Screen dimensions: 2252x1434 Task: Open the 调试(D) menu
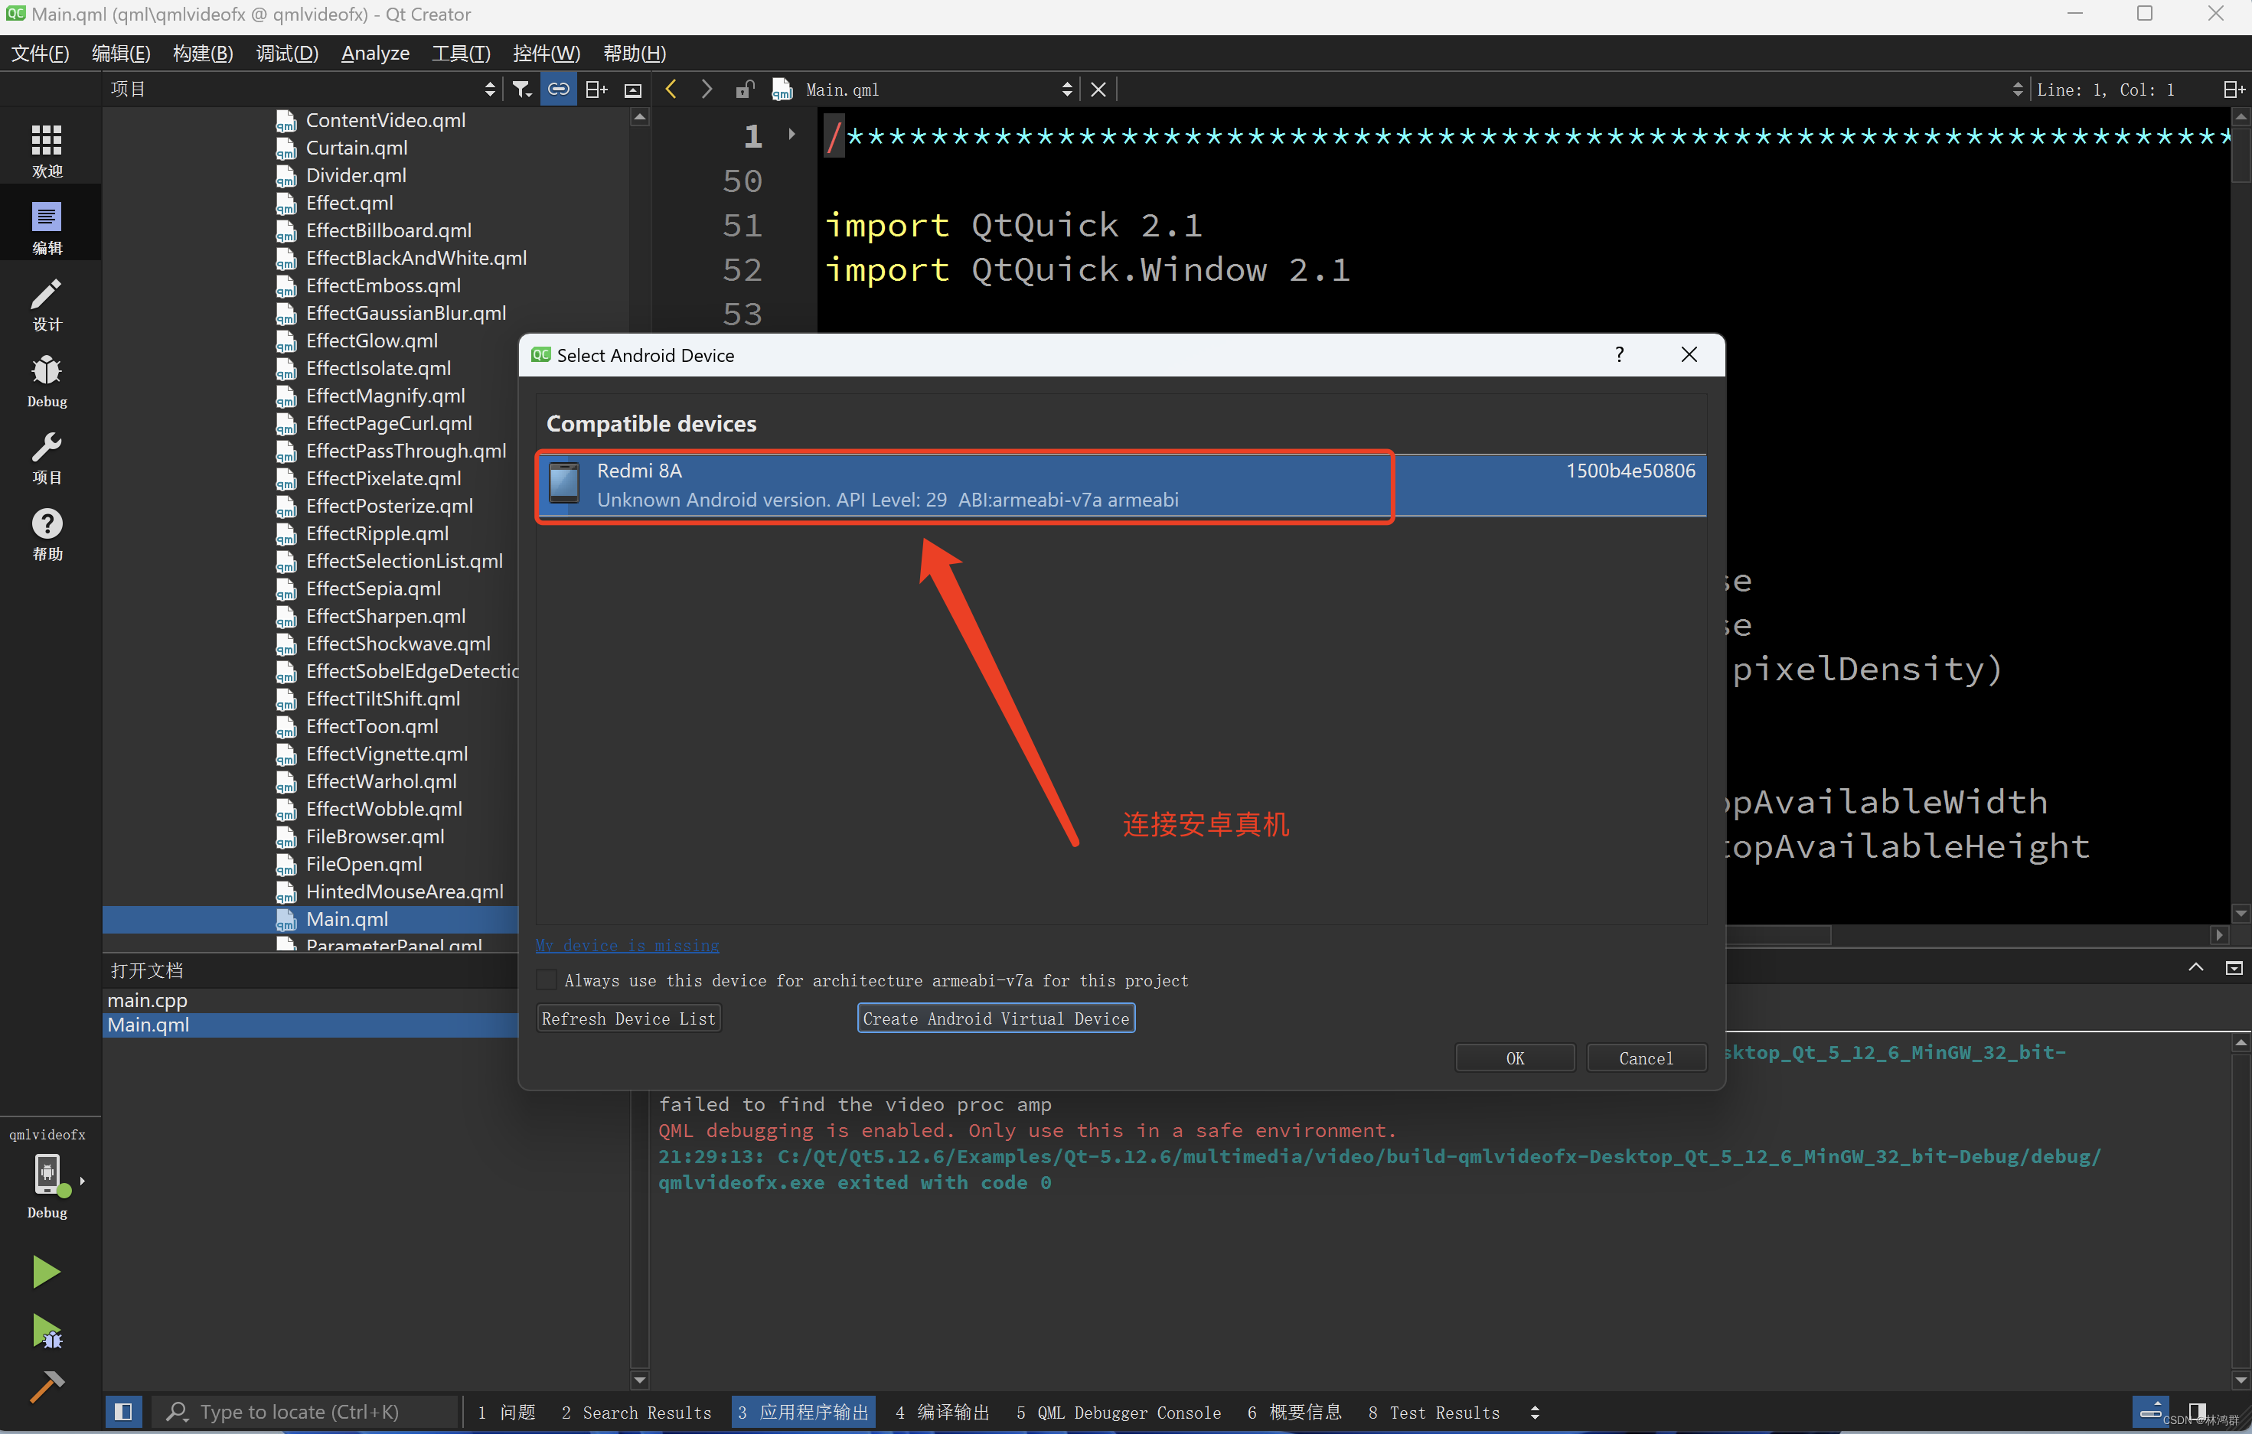coord(287,54)
